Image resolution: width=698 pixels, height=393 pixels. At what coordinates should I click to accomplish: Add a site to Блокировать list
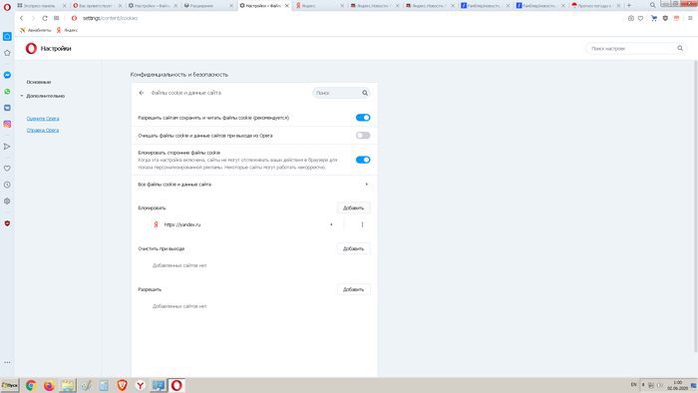point(353,207)
